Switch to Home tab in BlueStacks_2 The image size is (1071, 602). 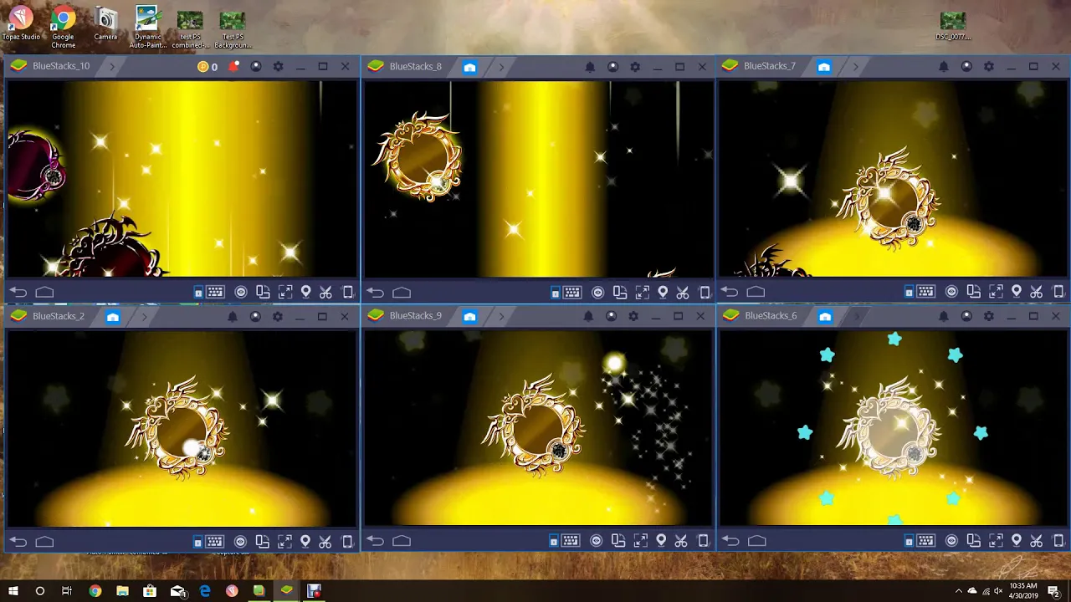pos(113,316)
